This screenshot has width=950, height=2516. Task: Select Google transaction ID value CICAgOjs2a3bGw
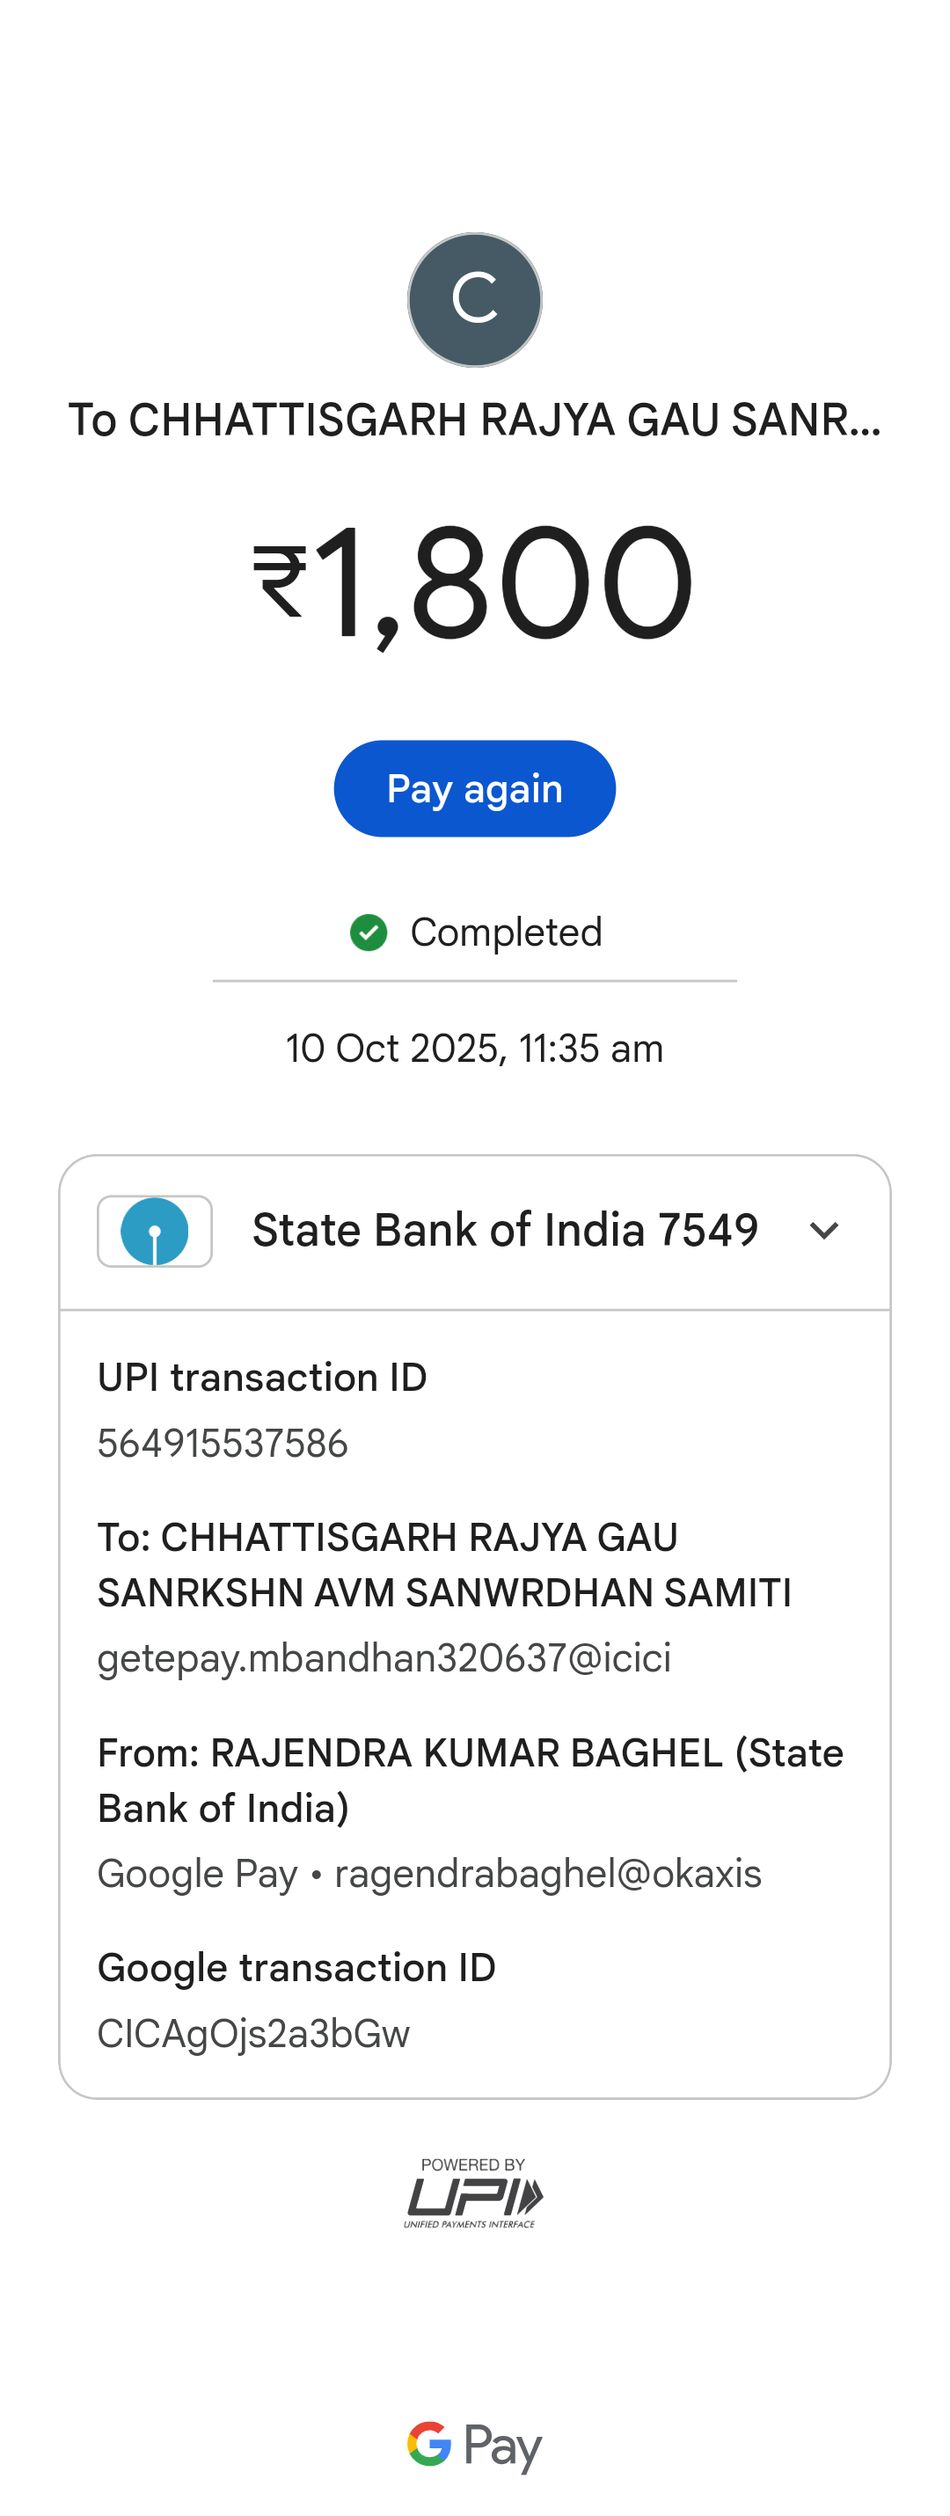coord(254,2034)
